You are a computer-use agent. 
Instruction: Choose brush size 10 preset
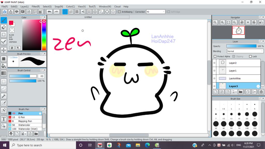tap(224, 114)
